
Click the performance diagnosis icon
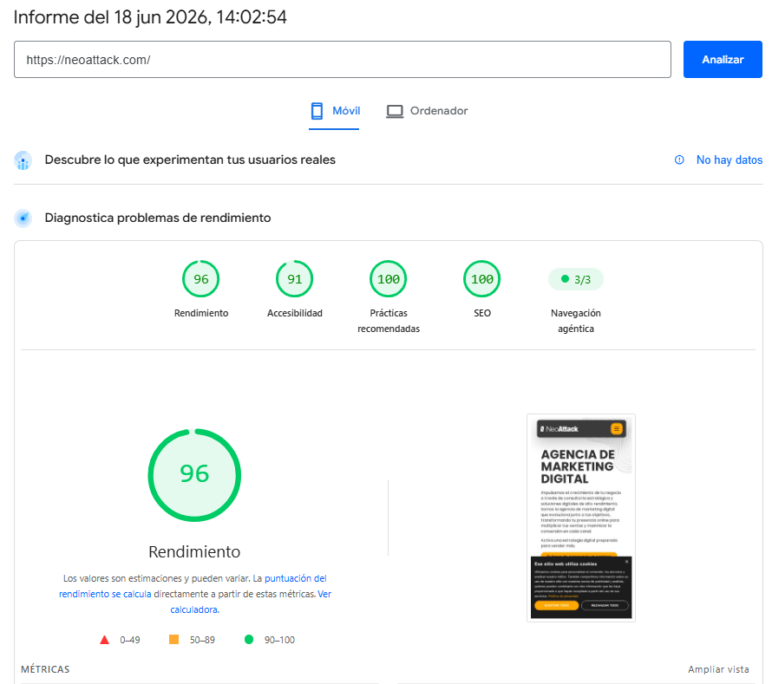tap(23, 218)
